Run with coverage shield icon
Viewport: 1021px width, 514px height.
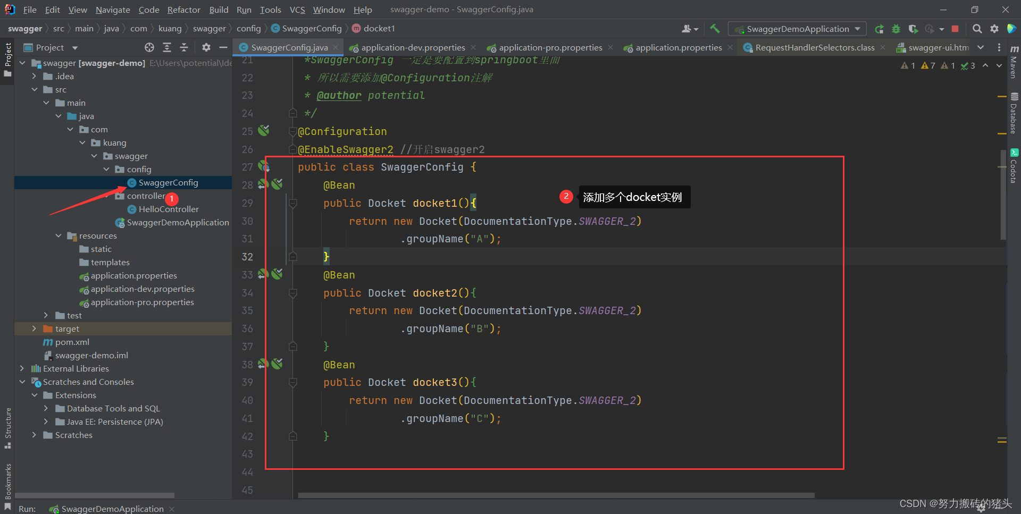[x=913, y=29]
